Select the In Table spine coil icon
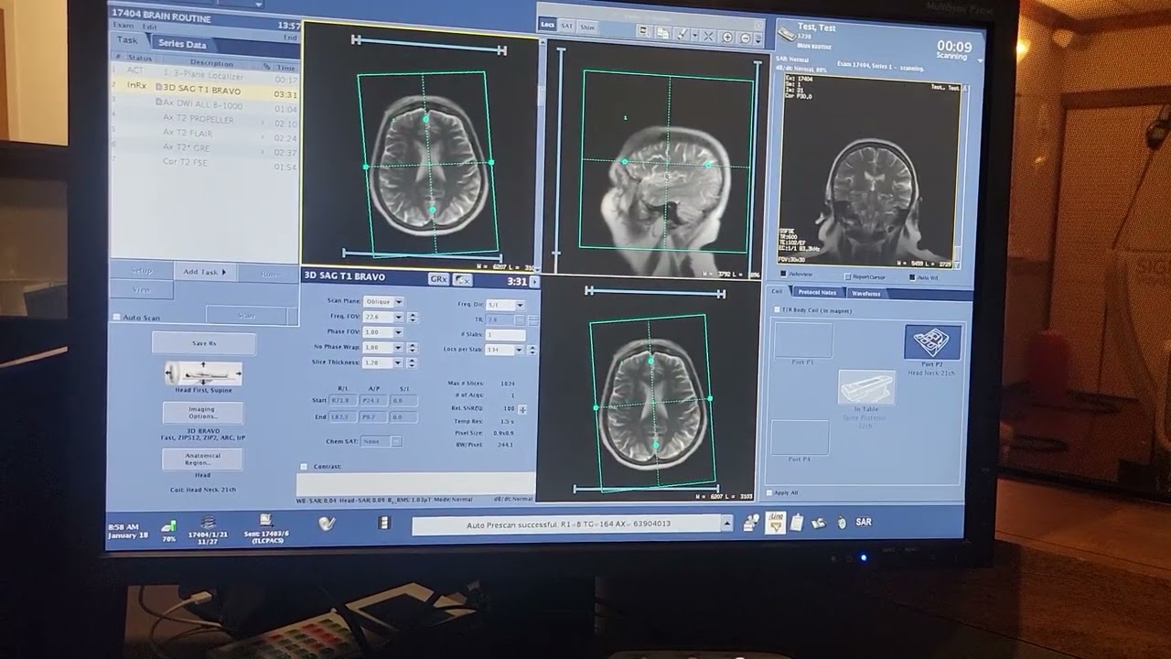The image size is (1171, 659). point(866,387)
